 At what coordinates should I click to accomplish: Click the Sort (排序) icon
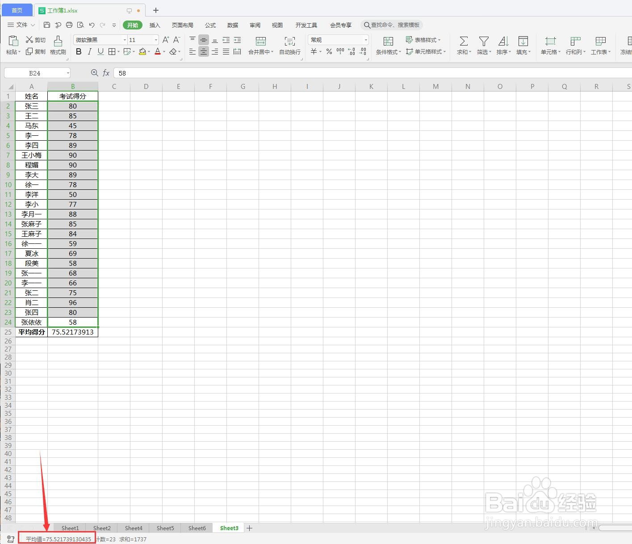click(x=503, y=41)
